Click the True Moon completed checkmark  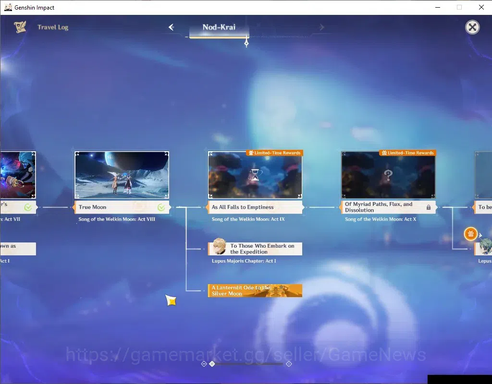[161, 207]
